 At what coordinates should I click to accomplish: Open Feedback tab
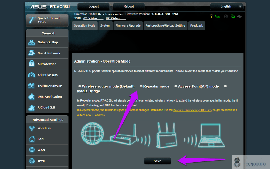[197, 25]
